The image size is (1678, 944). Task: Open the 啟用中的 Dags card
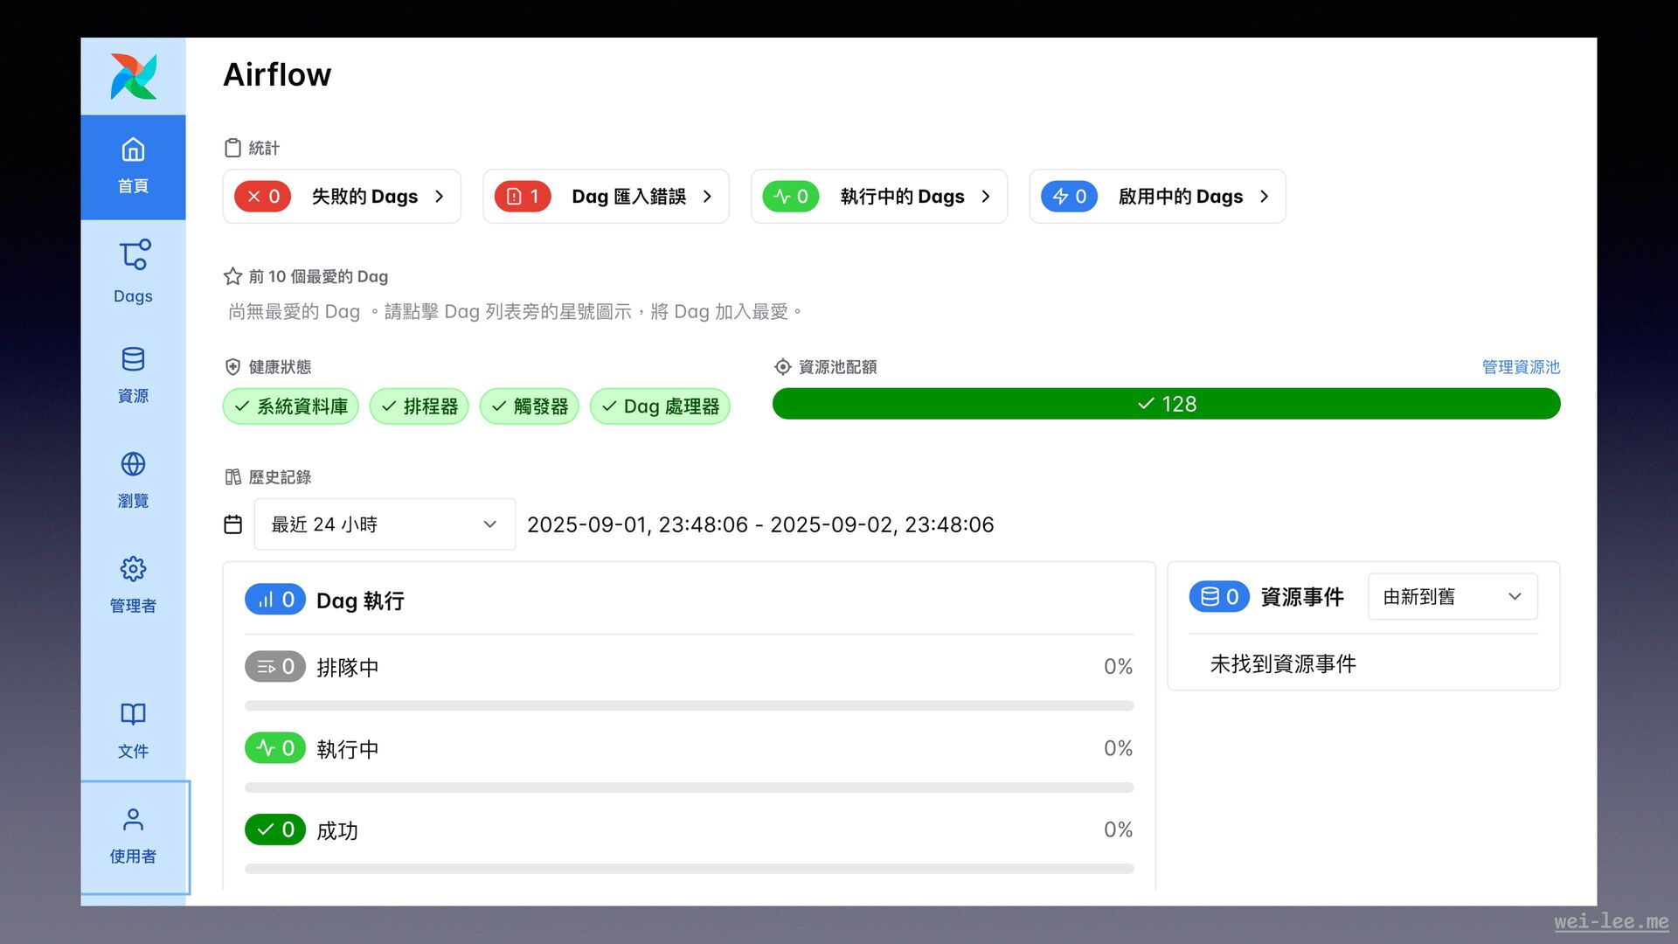(1157, 197)
